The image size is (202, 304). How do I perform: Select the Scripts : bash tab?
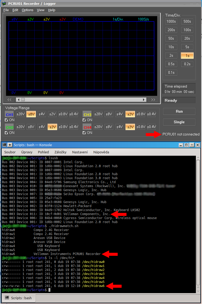18,298
